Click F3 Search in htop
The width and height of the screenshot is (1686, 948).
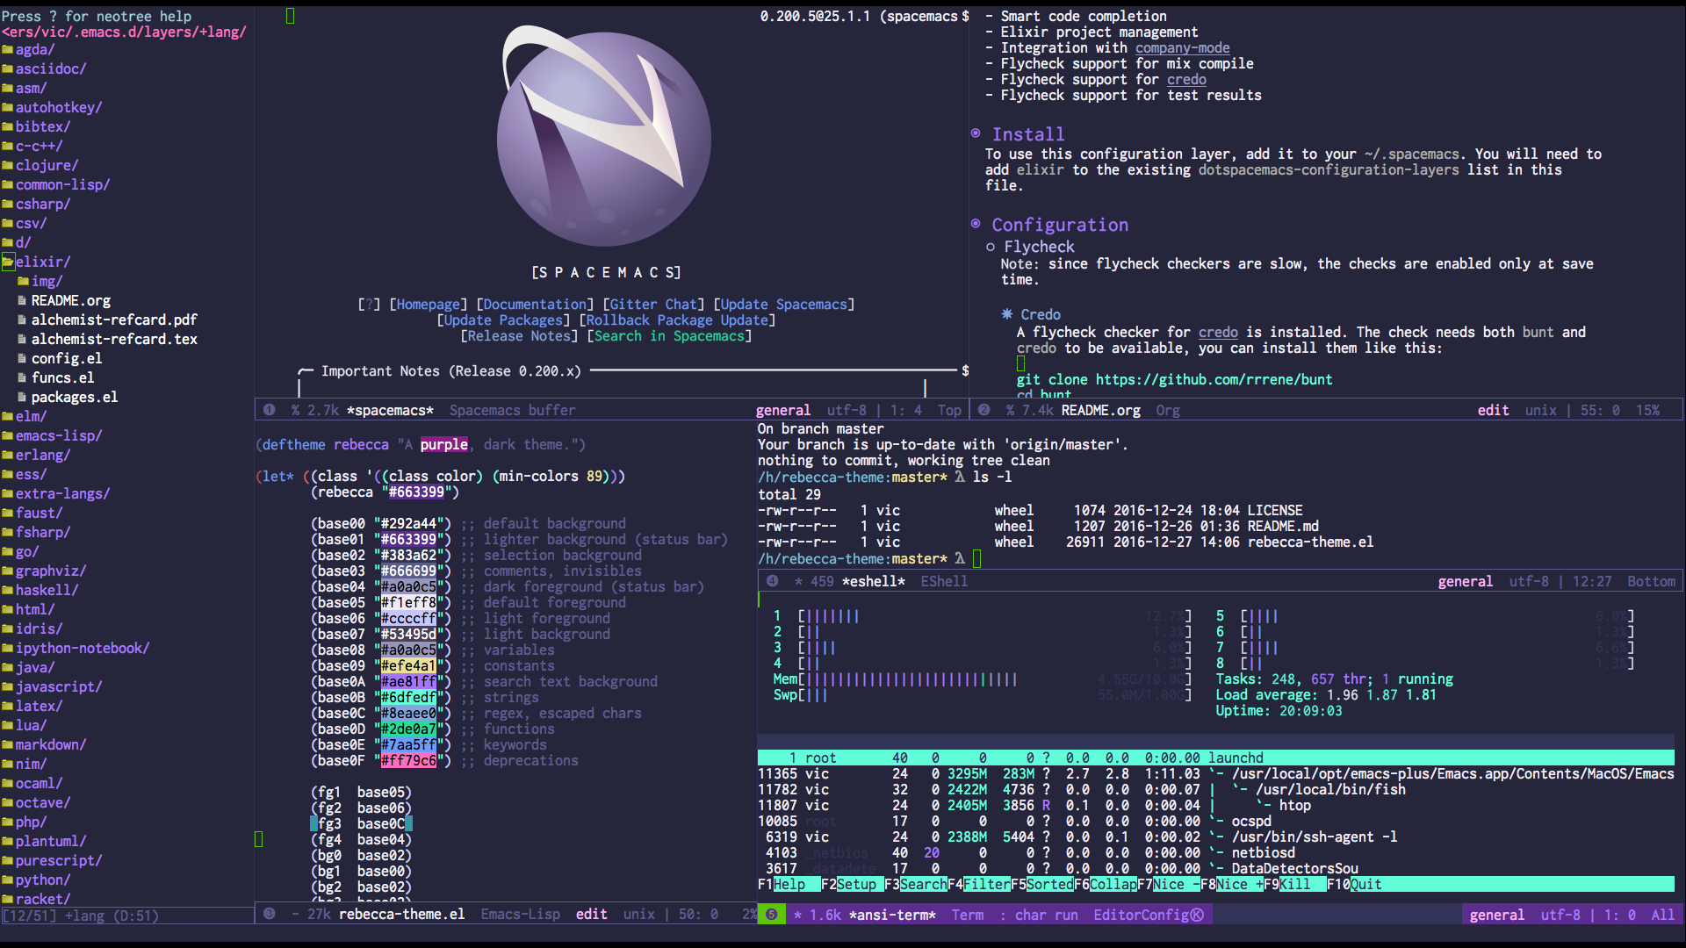coord(915,885)
